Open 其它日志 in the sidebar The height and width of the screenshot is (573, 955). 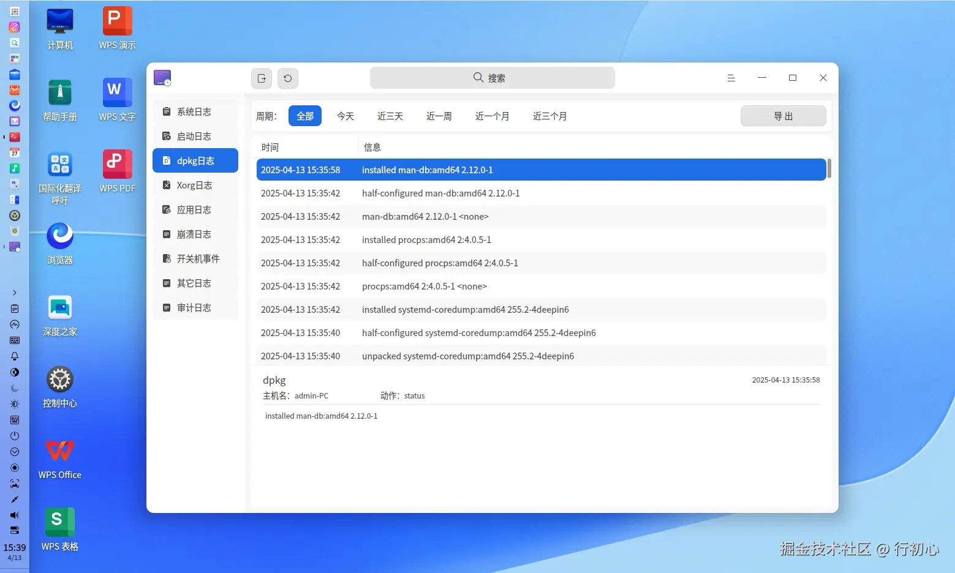click(195, 283)
